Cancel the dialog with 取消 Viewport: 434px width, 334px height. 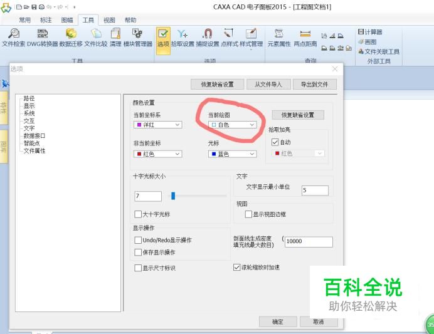(x=319, y=322)
